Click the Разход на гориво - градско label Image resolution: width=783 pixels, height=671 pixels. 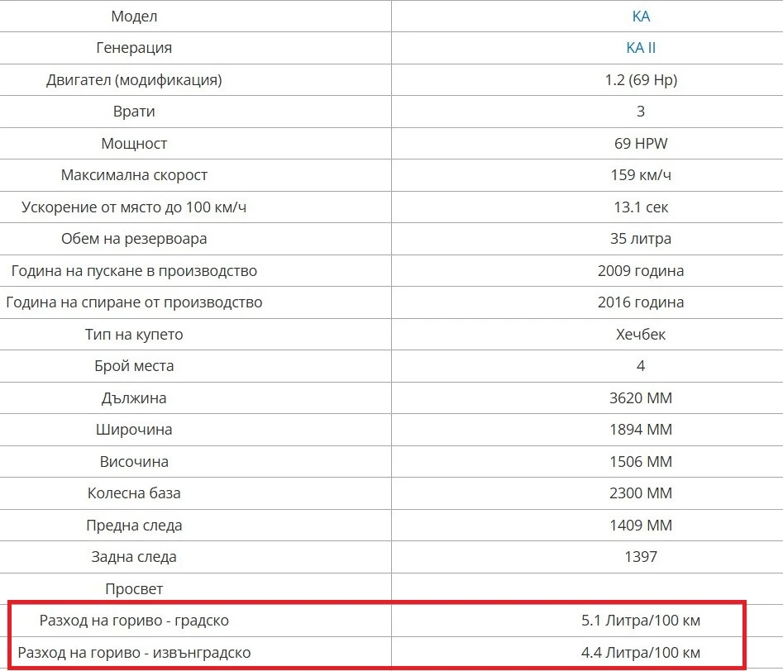[134, 621]
